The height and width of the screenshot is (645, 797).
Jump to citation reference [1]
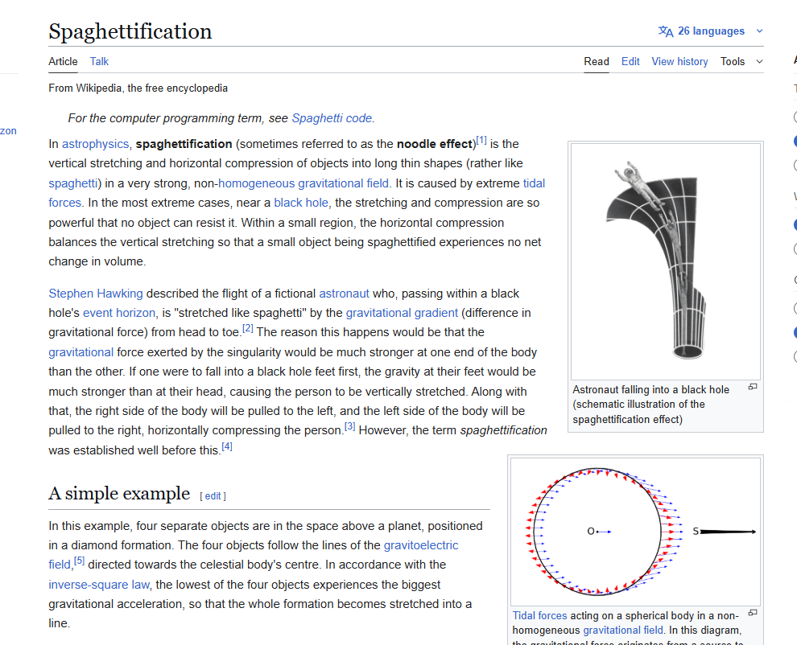point(481,140)
